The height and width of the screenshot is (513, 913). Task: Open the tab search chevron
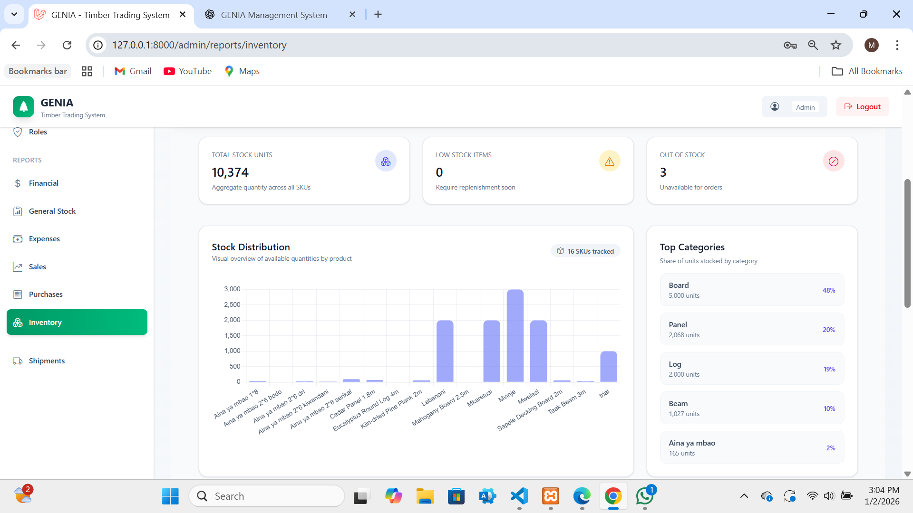[14, 14]
